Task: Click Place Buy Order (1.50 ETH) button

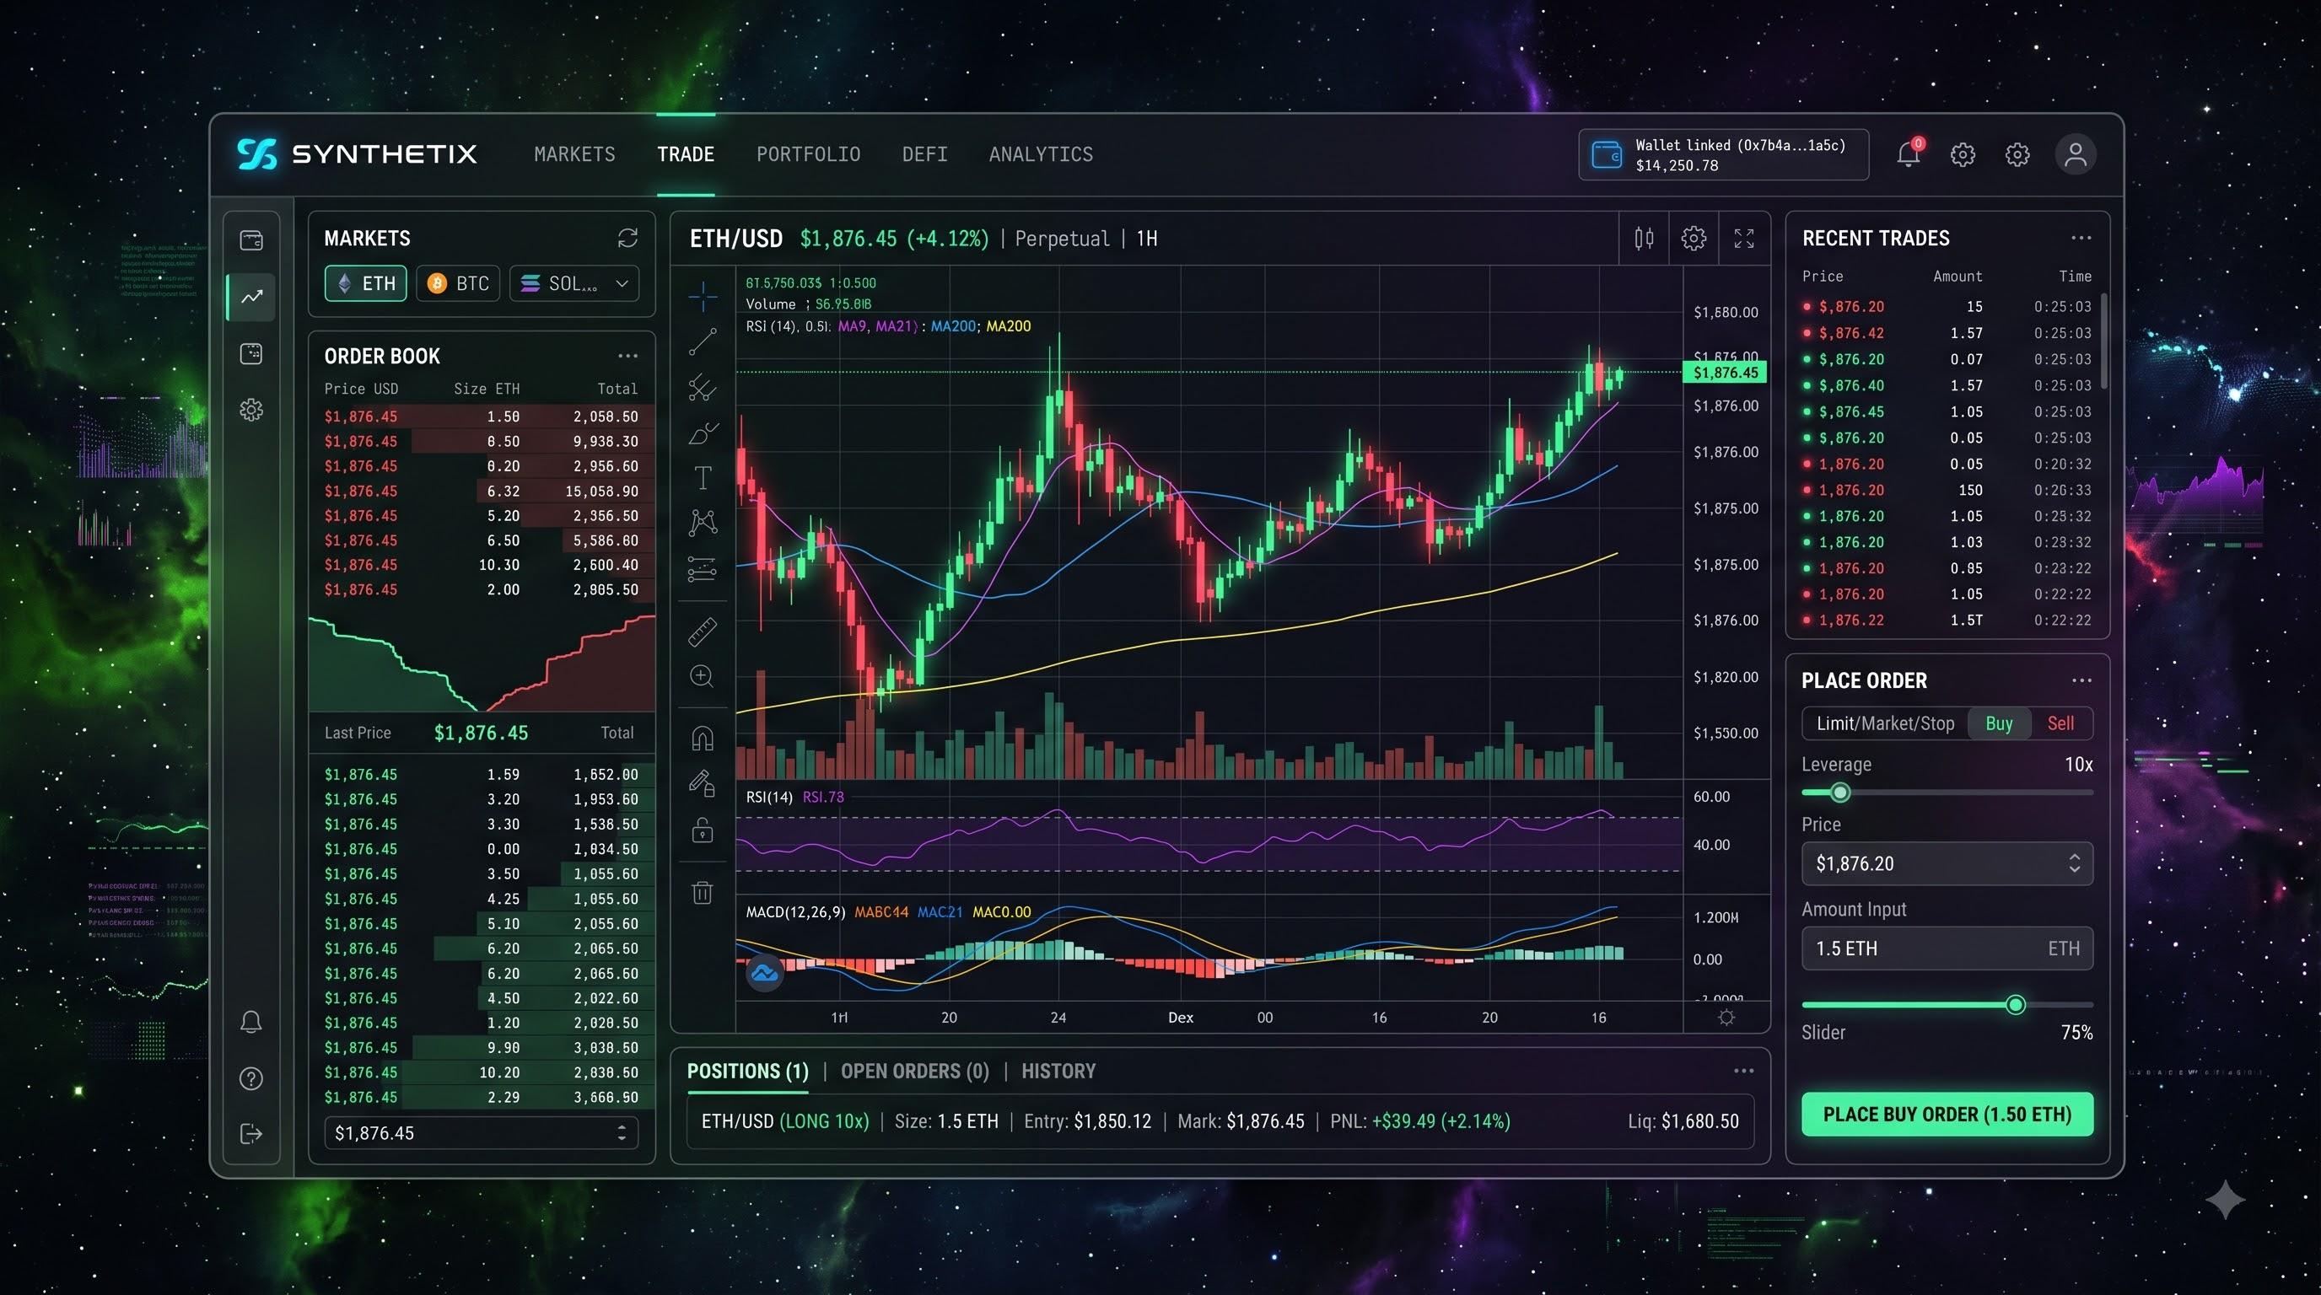Action: [x=1947, y=1114]
